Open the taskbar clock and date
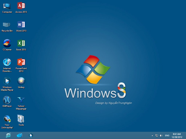 pos(177,136)
